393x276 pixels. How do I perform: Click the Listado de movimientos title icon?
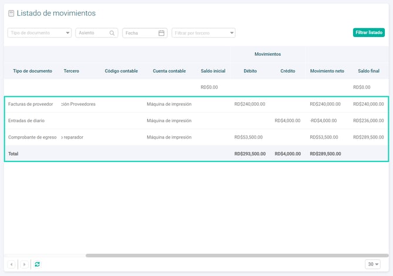point(11,13)
